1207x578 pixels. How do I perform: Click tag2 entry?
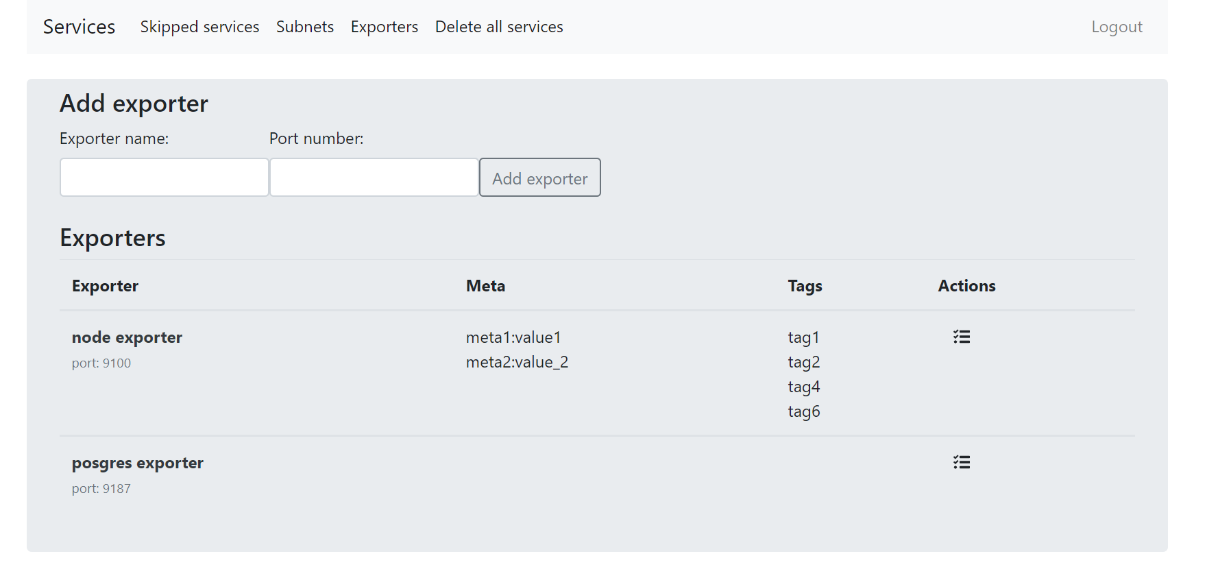click(804, 363)
